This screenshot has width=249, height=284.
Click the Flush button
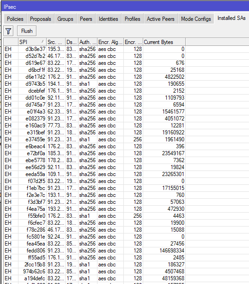(x=27, y=31)
